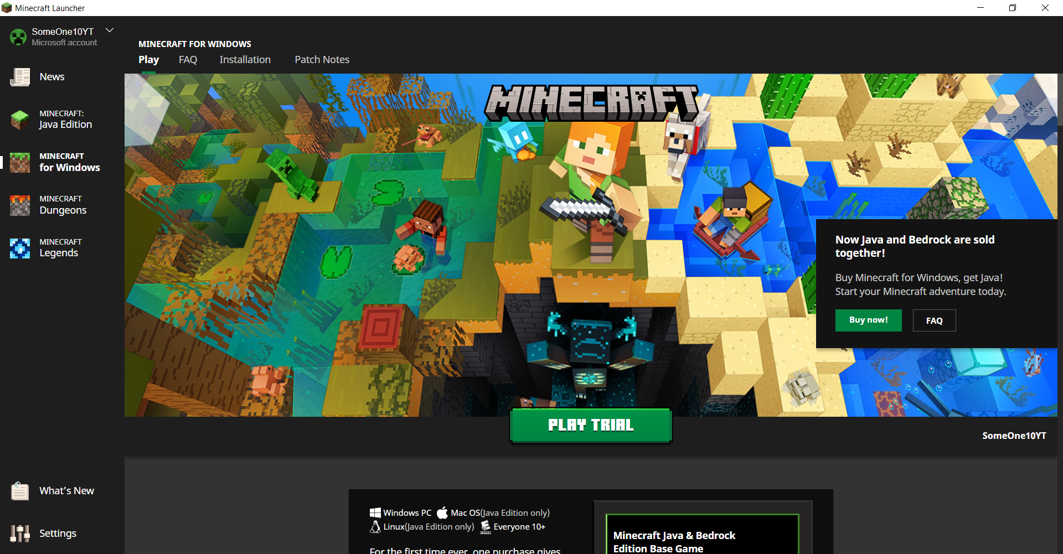The width and height of the screenshot is (1063, 554).
Task: Click the FAQ button in promo panel
Action: 935,320
